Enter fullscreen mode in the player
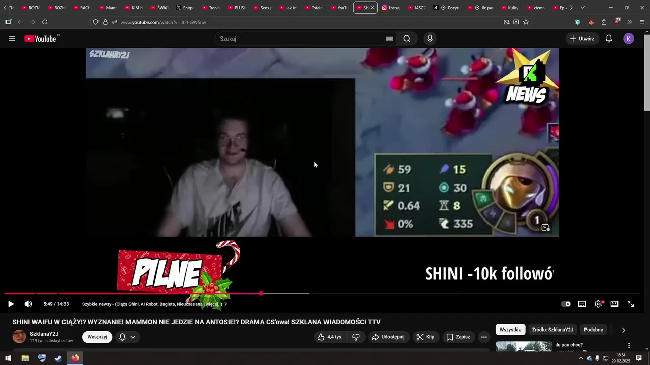Image resolution: width=650 pixels, height=365 pixels. tap(631, 304)
